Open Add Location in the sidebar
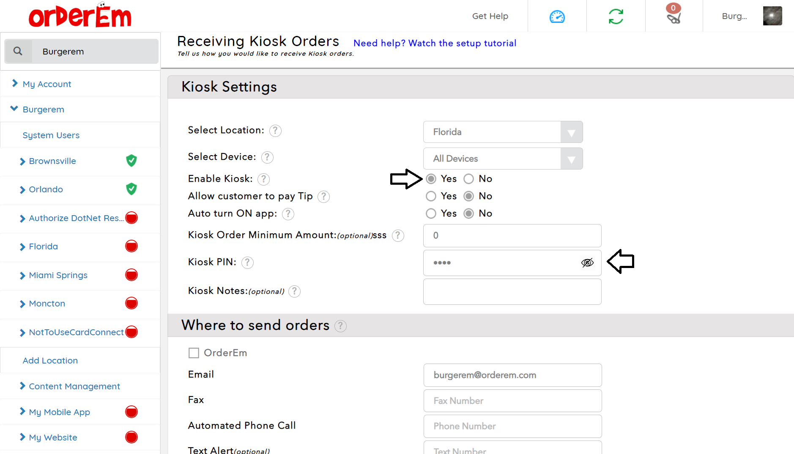Viewport: 794px width, 454px height. coord(50,361)
